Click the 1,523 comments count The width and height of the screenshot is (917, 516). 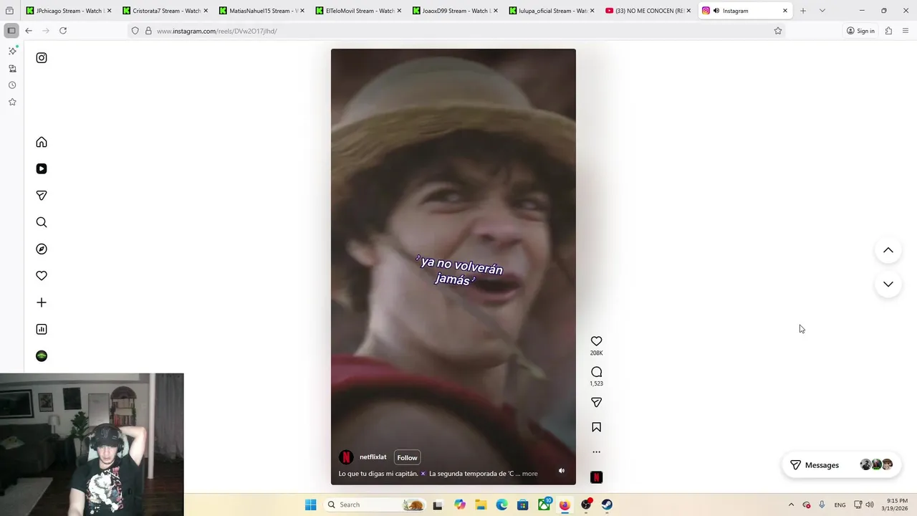pyautogui.click(x=596, y=383)
